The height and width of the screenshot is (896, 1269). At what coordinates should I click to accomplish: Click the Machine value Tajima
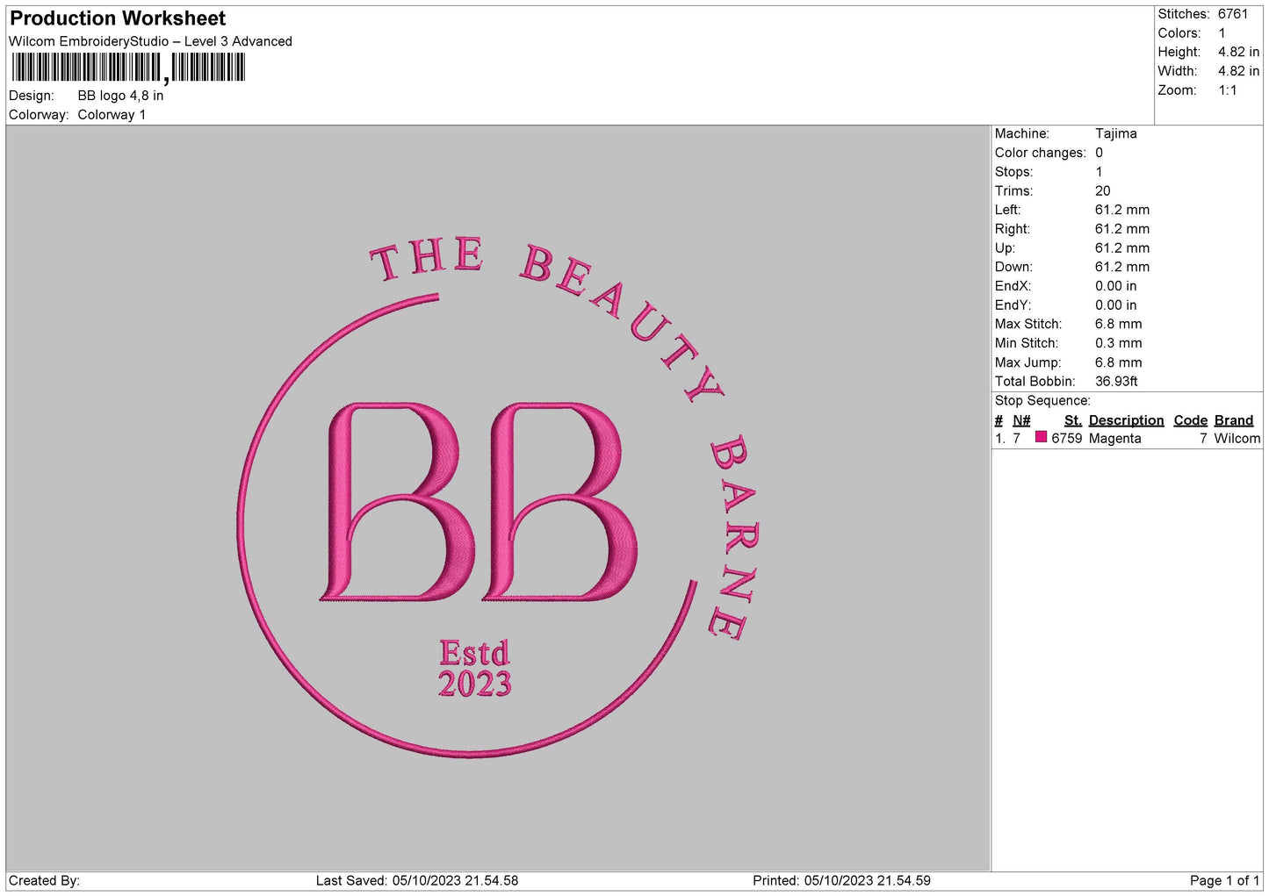pos(1115,133)
